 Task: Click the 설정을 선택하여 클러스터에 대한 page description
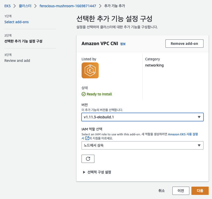click(117, 27)
